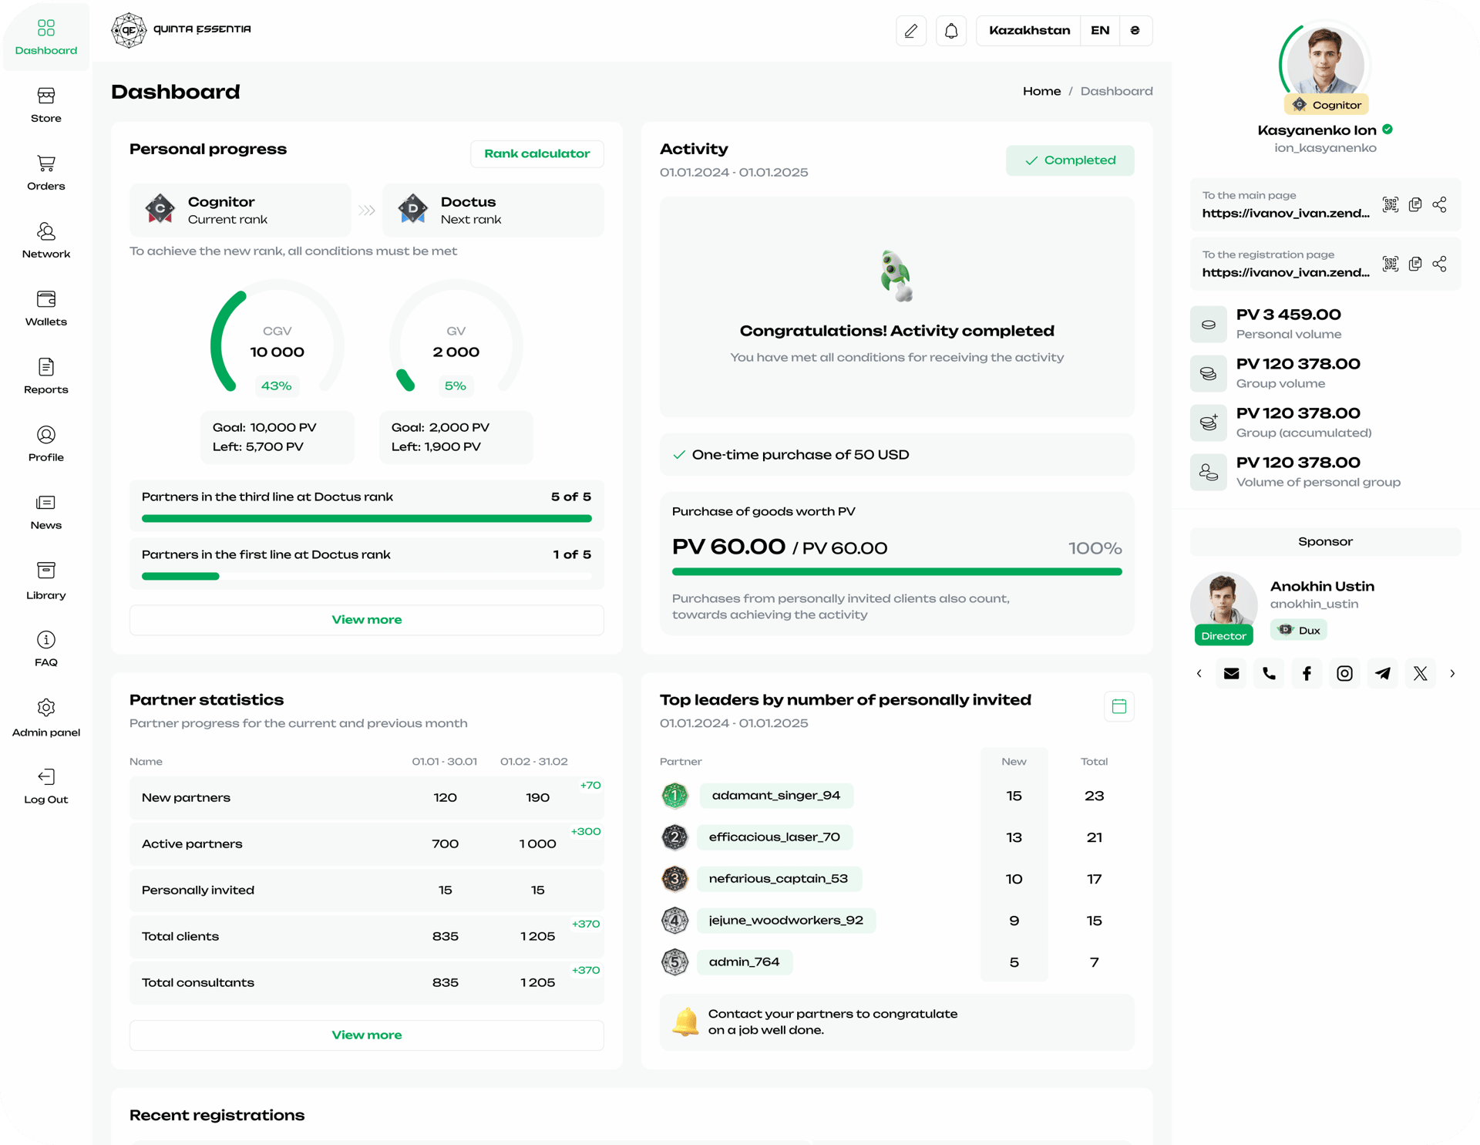Open the edit (pencil) icon in the header
Screen dimensions: 1480x1145
click(x=910, y=30)
